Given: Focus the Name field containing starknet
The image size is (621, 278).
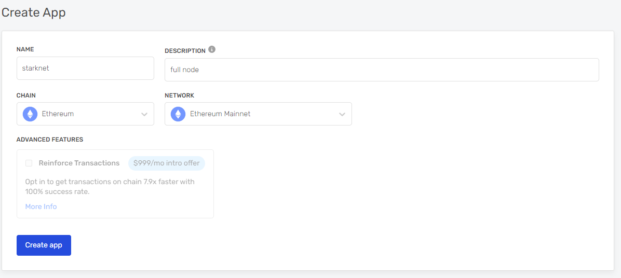Looking at the screenshot, I should click(85, 68).
